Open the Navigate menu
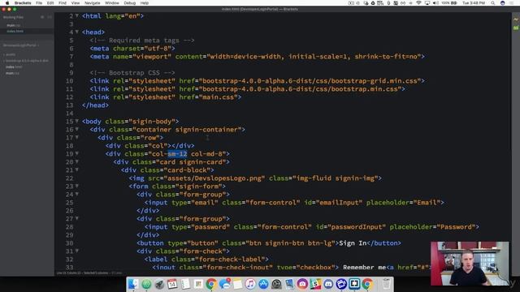Viewport: 520px width, 292px height. click(x=92, y=3)
